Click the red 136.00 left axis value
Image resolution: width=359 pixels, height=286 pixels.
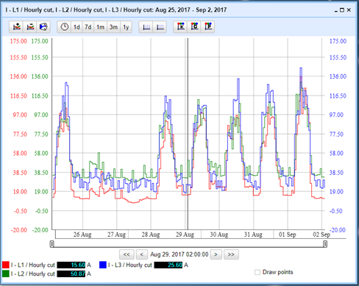18,76
